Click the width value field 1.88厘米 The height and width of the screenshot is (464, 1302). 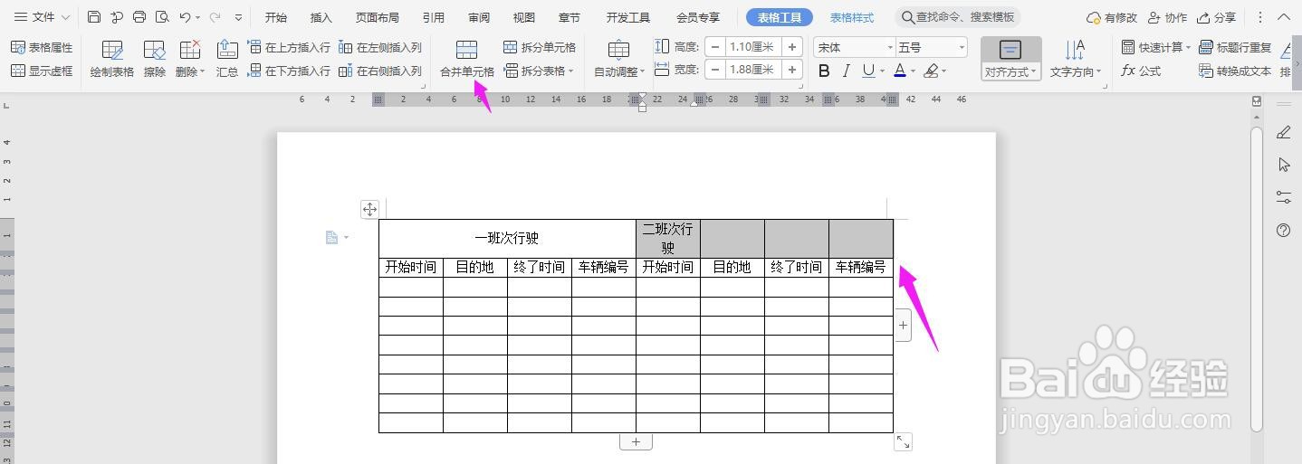753,70
